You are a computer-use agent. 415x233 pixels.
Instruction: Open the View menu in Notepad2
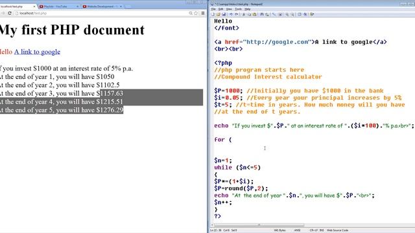click(x=229, y=9)
